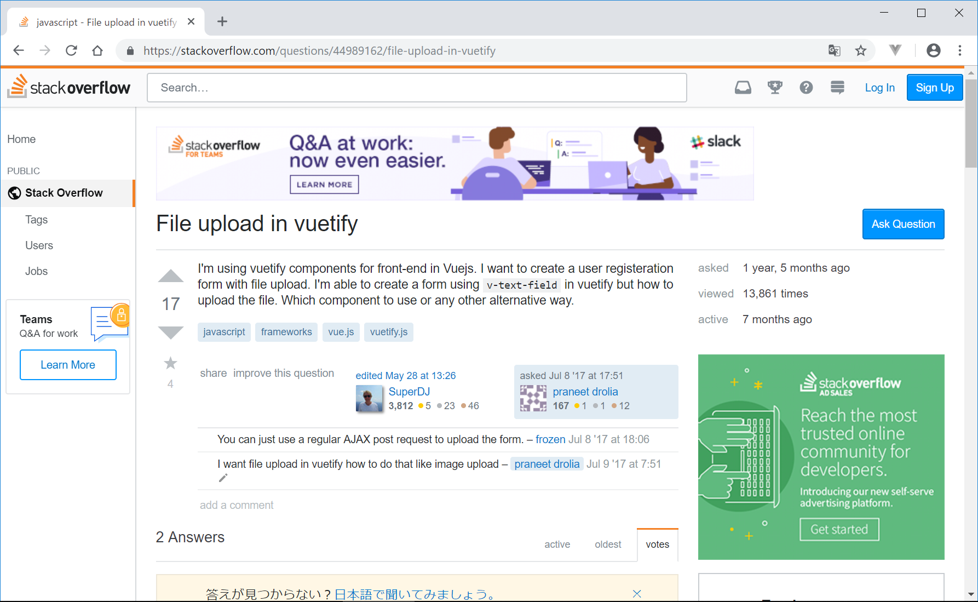Open the Chrome three-dot menu

(x=959, y=51)
